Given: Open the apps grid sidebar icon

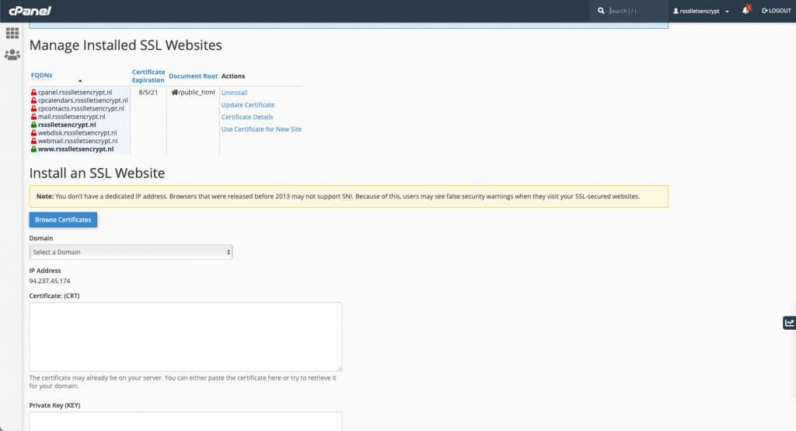Looking at the screenshot, I should [12, 33].
